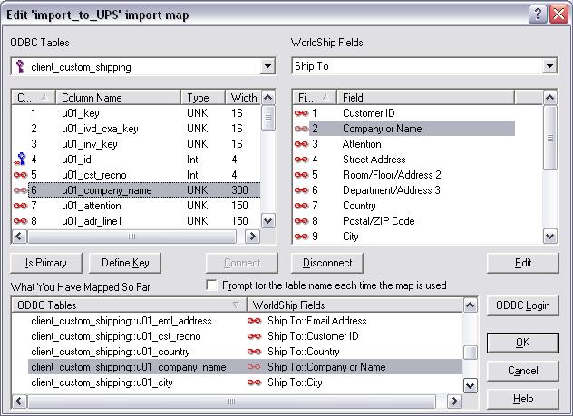Select the u01_inv_key column row
573x416 pixels.
[136, 144]
